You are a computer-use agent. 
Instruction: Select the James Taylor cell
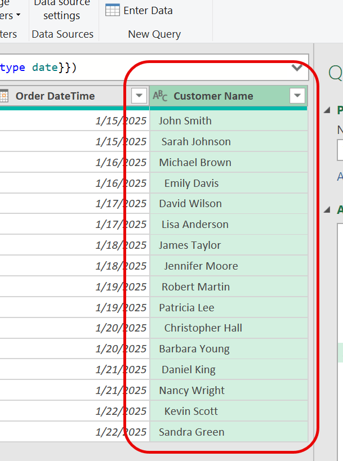(x=229, y=245)
